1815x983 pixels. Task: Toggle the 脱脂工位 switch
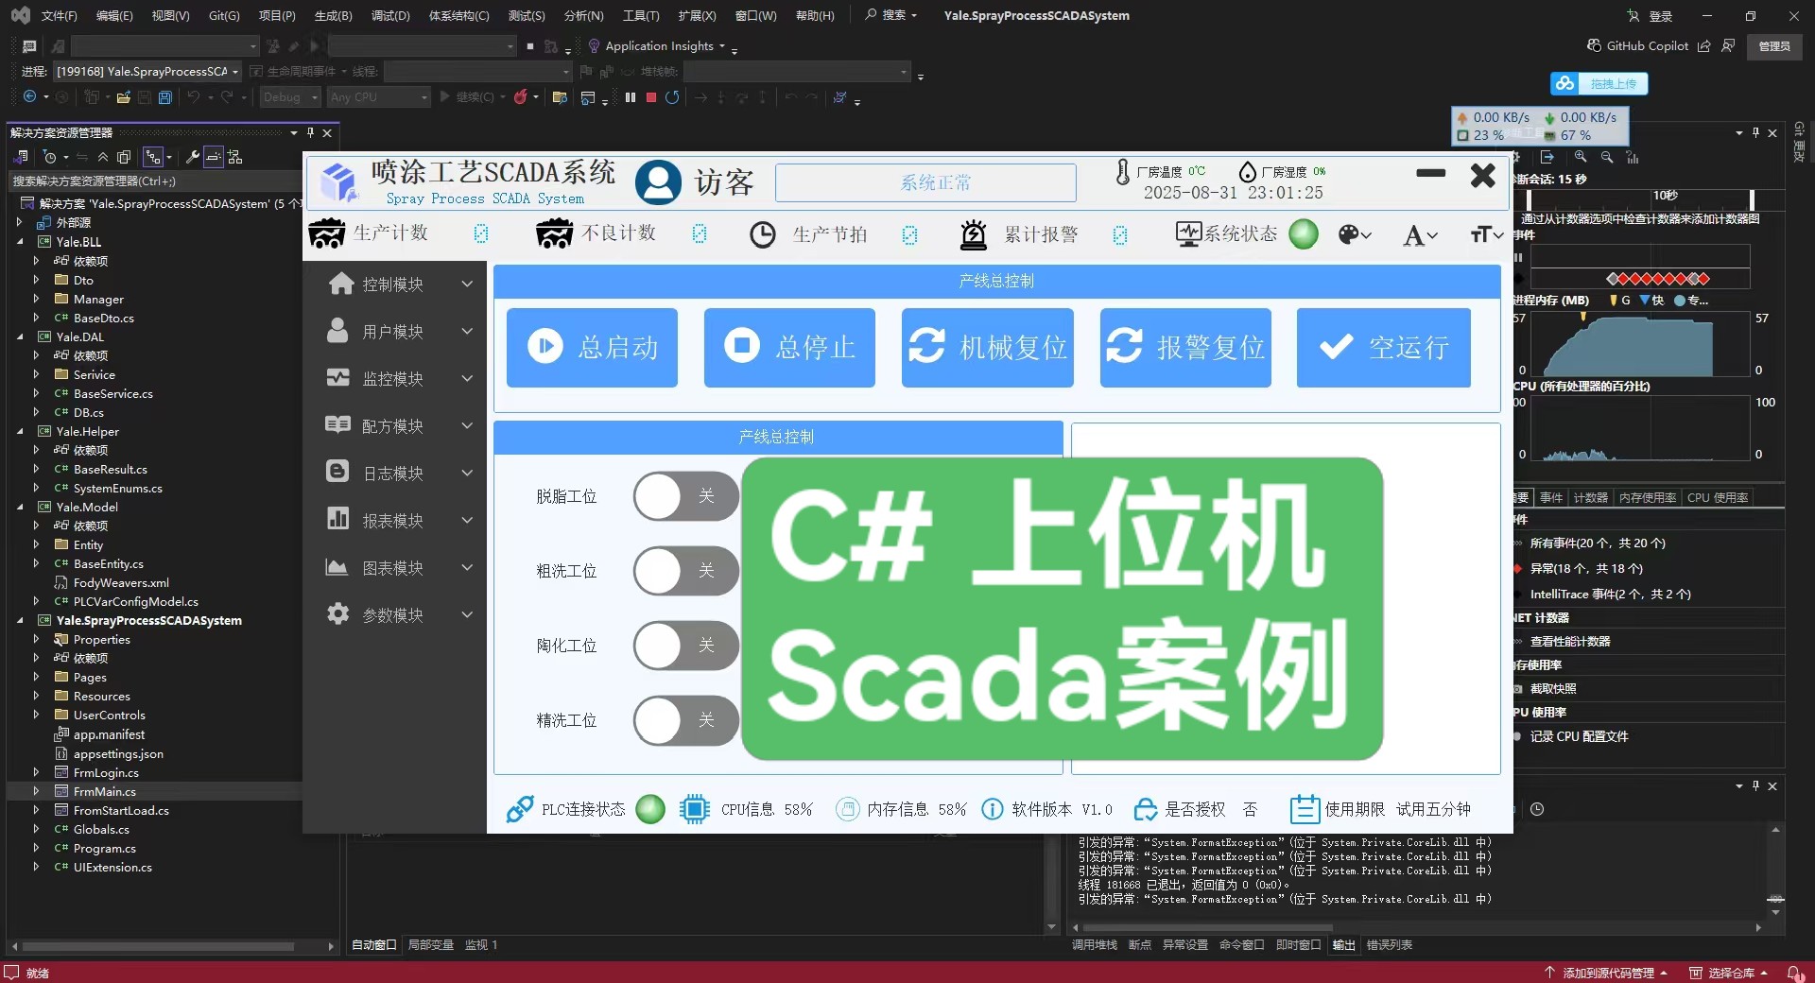(x=685, y=496)
